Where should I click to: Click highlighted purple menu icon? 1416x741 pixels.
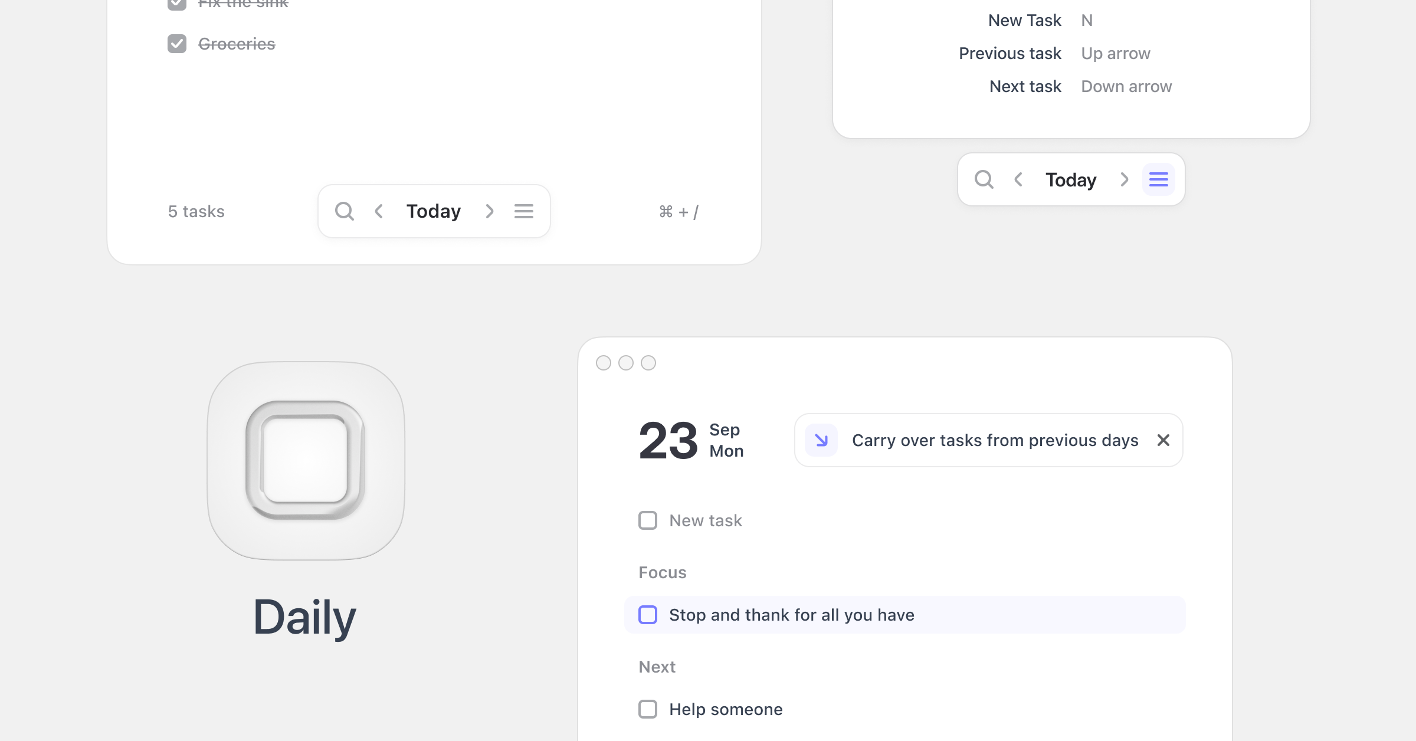coord(1158,179)
